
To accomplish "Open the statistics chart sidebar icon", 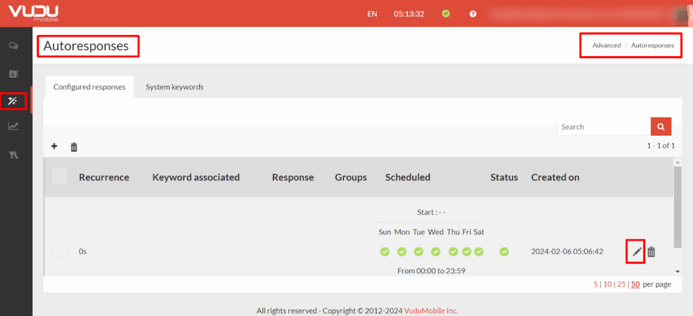I will click(14, 126).
